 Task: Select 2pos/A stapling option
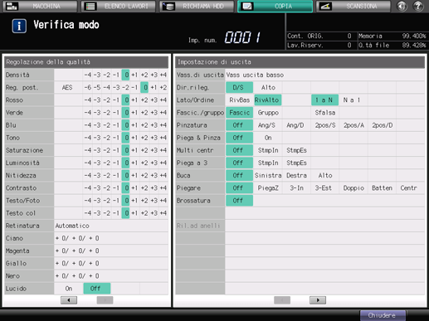(x=353, y=125)
